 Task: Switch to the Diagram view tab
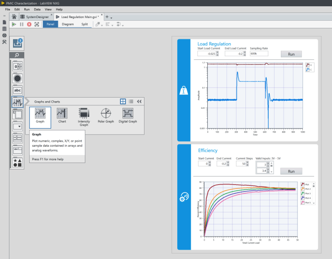tap(68, 24)
